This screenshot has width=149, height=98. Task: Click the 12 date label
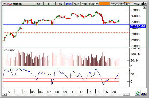coord(73,92)
